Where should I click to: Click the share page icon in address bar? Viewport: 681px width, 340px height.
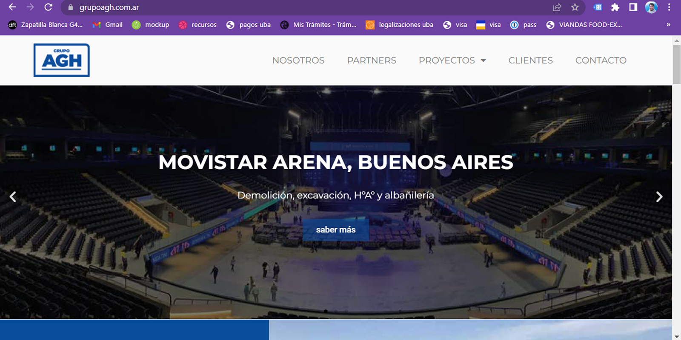coord(557,7)
